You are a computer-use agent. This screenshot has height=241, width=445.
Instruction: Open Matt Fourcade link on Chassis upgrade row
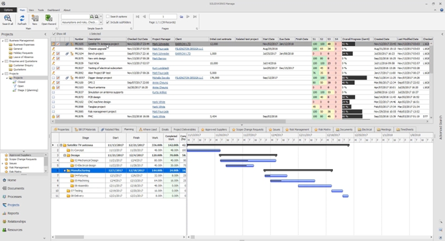coord(160,49)
